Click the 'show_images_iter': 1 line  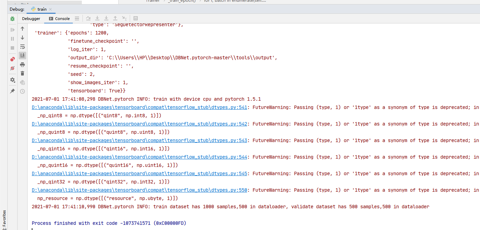(98, 82)
